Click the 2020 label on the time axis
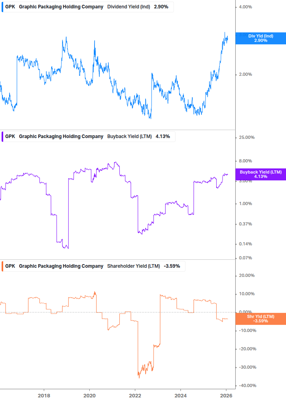The image size is (286, 401). (x=89, y=396)
